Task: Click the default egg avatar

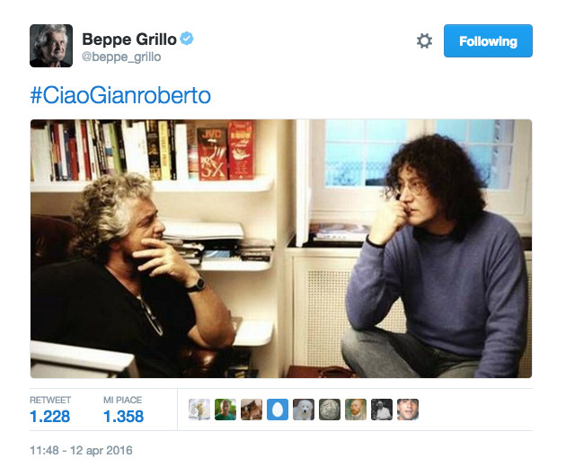Action: [x=278, y=410]
